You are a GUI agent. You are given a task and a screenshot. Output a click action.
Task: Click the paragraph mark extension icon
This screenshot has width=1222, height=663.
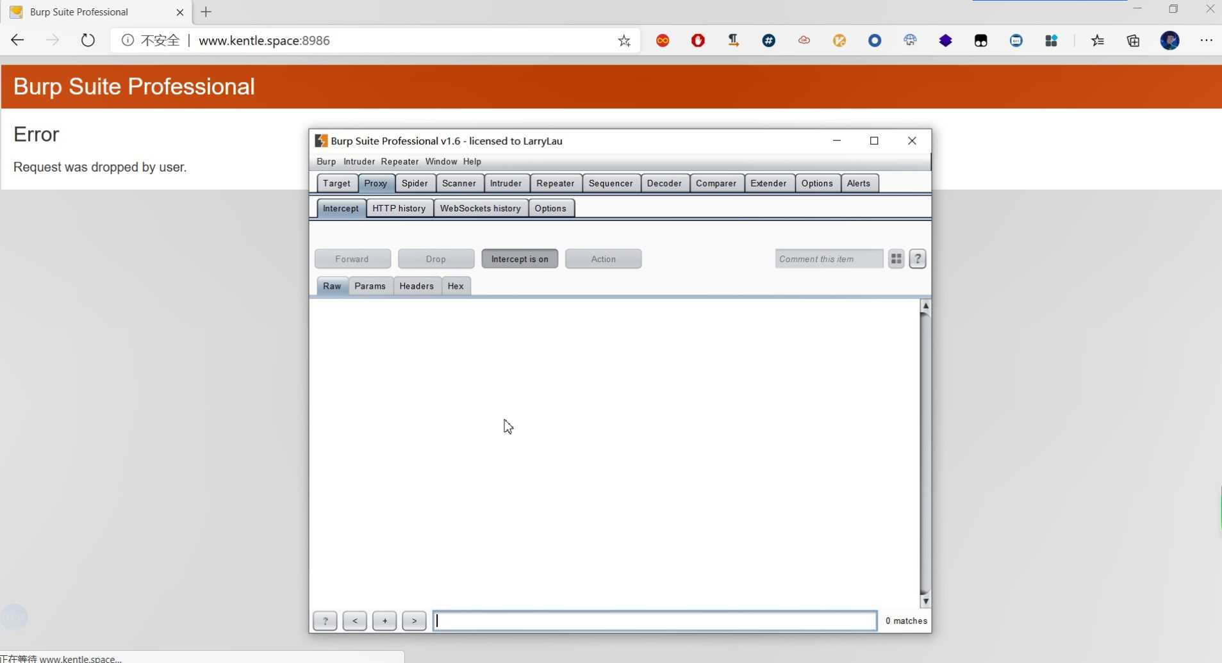tap(733, 41)
